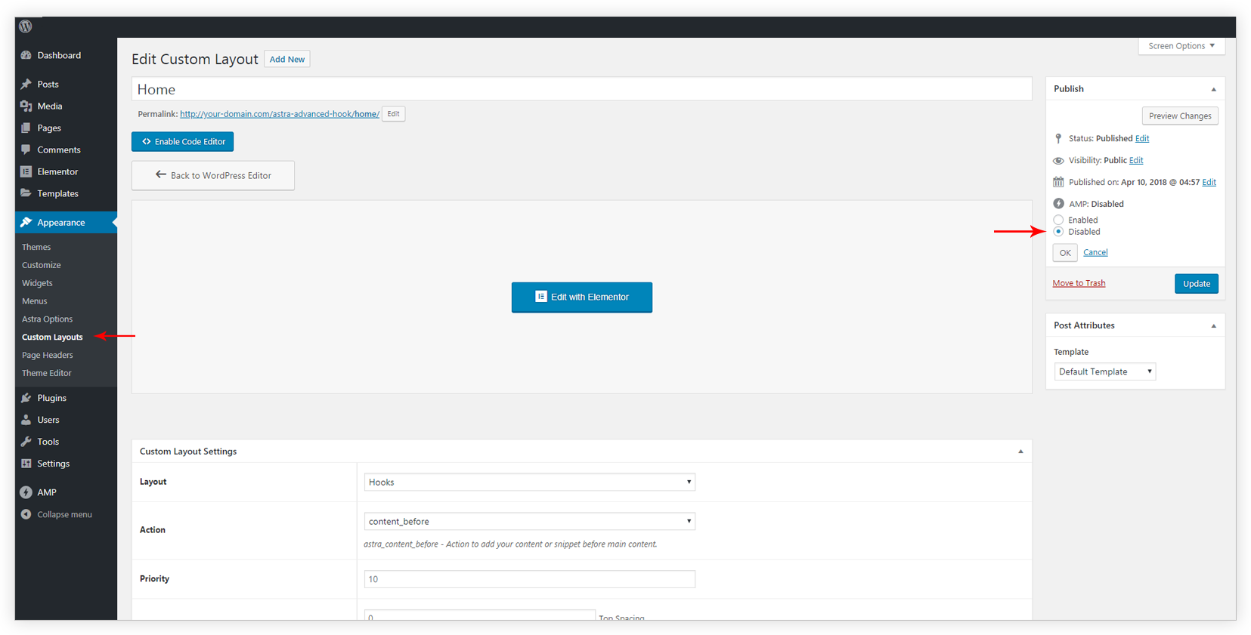Click the Settings sliders icon

tap(26, 464)
